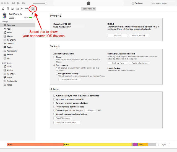Open the Books library icon in toolbar
The image size is (177, 152).
pos(17,9)
